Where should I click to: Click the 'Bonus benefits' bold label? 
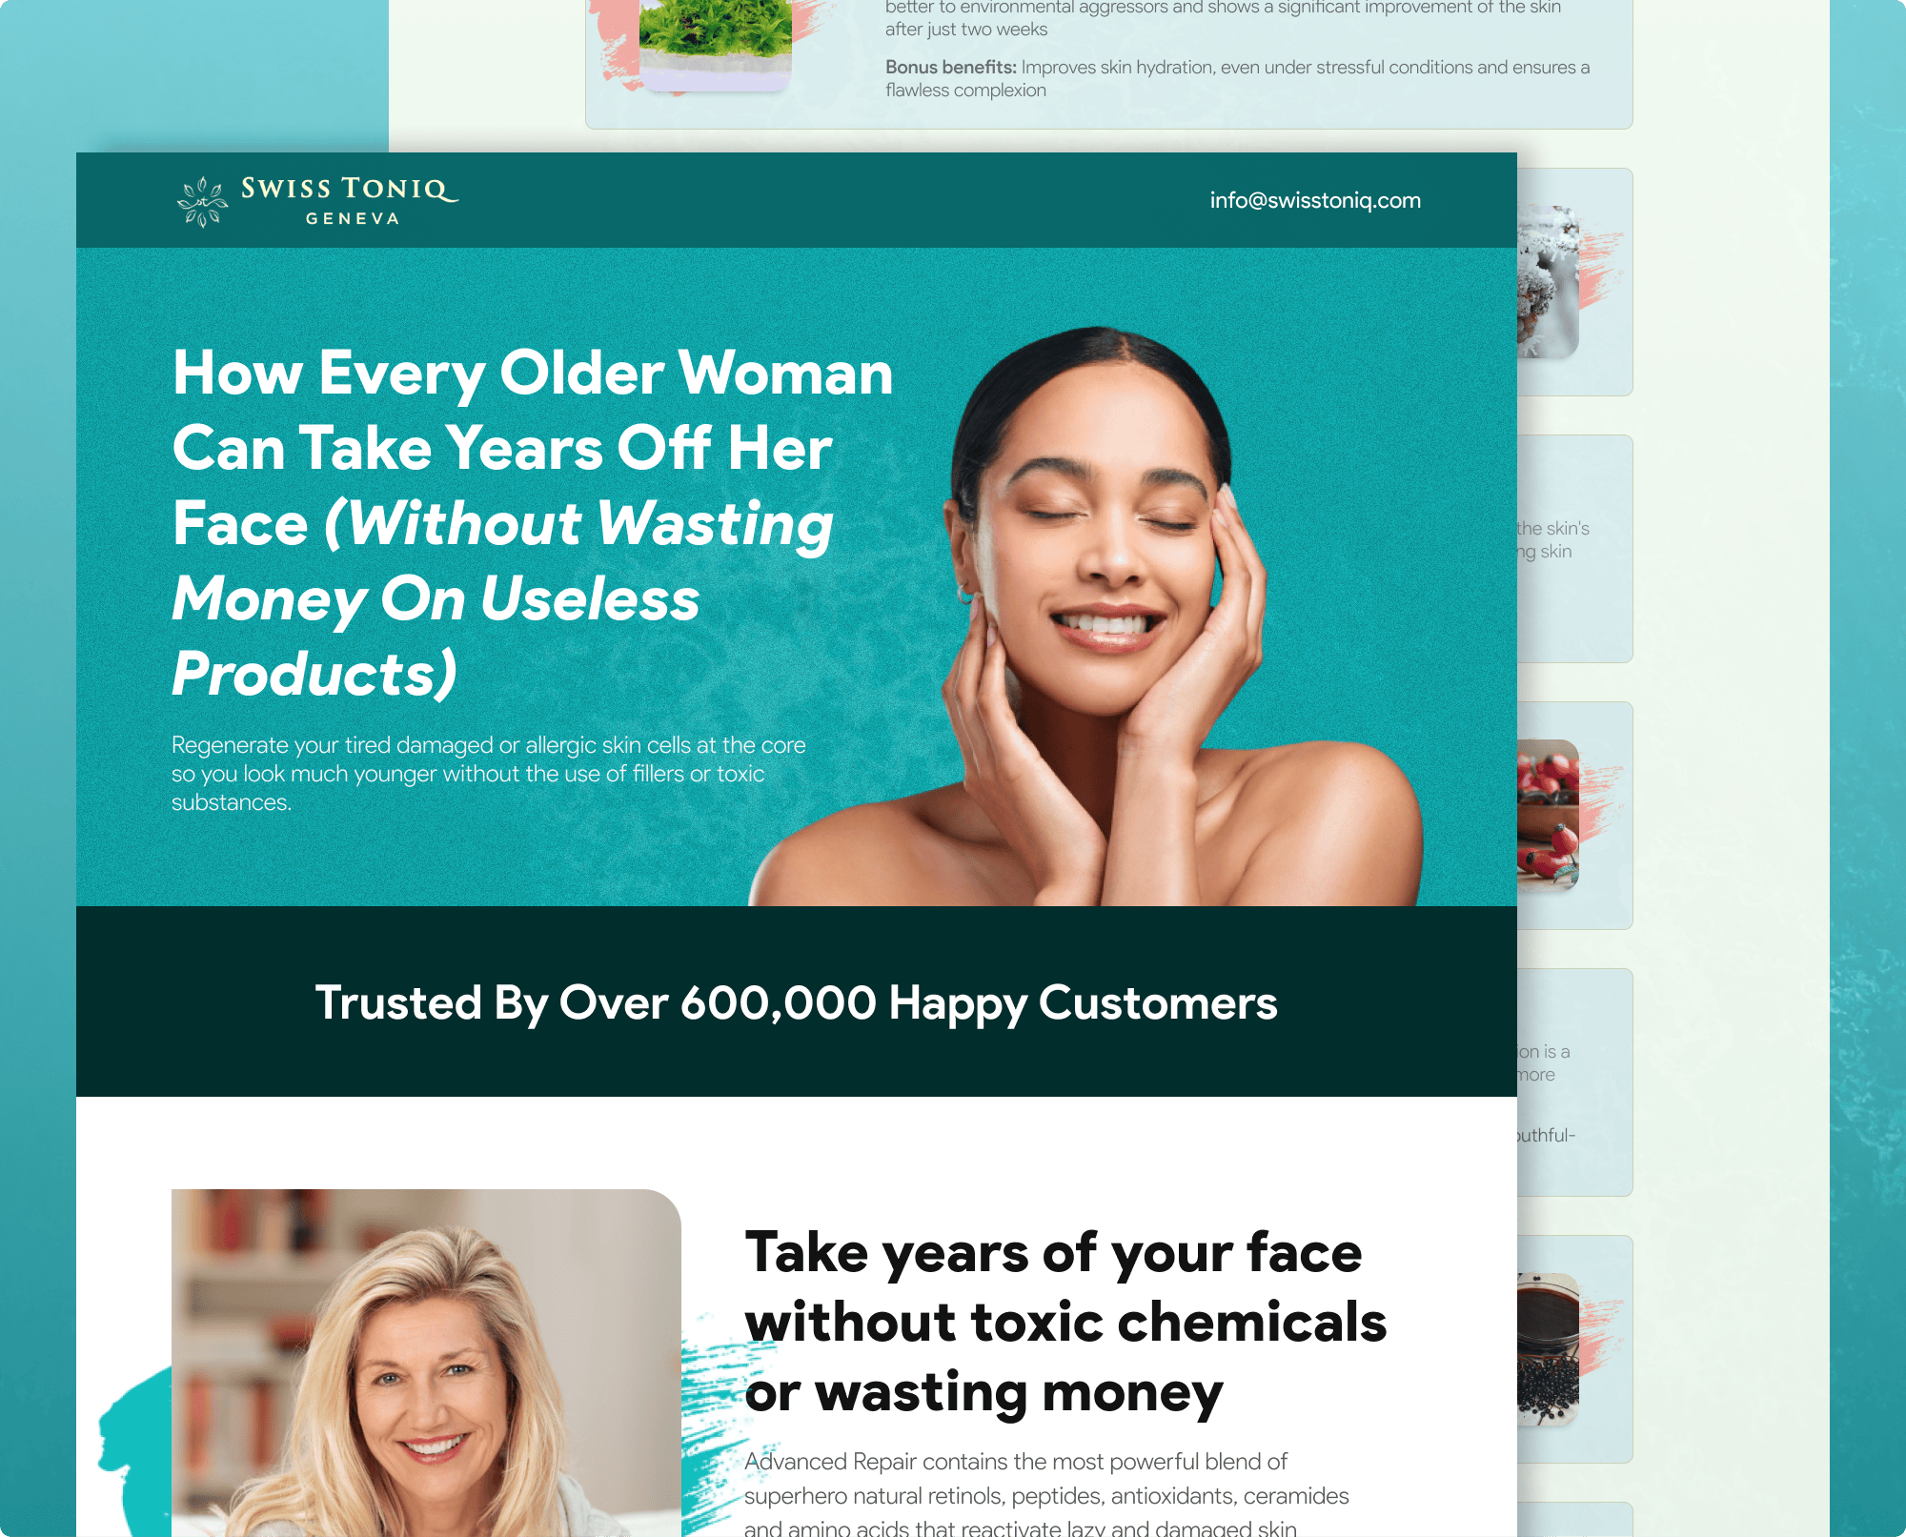[951, 67]
